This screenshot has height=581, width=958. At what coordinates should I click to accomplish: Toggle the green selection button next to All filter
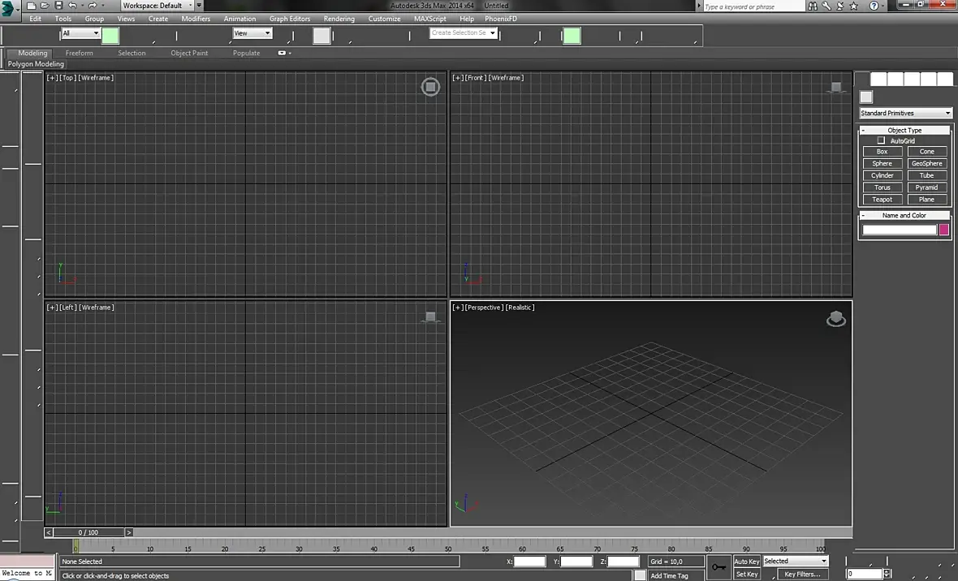click(x=110, y=36)
